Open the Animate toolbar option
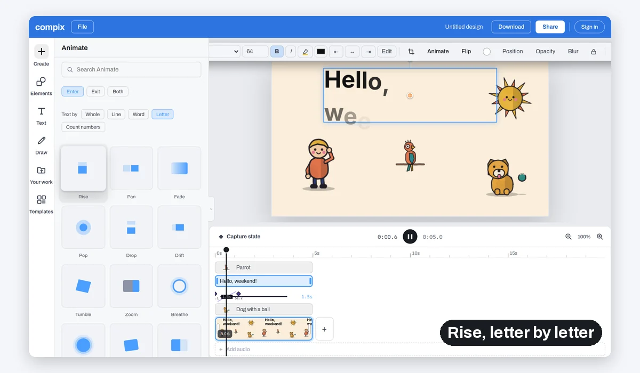The height and width of the screenshot is (373, 640). (x=438, y=52)
